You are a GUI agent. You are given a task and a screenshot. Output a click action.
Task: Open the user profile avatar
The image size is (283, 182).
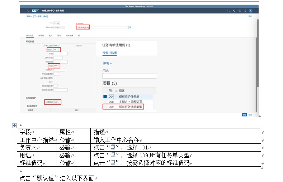click(x=251, y=11)
